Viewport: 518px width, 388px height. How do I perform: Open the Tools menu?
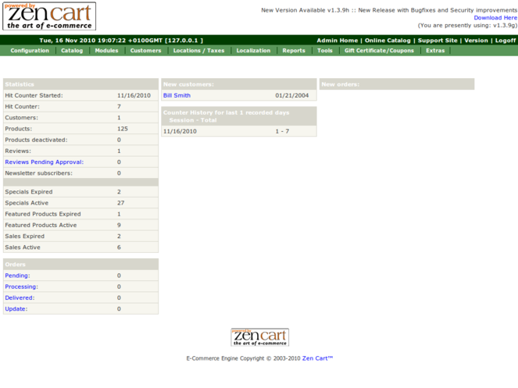pos(325,51)
